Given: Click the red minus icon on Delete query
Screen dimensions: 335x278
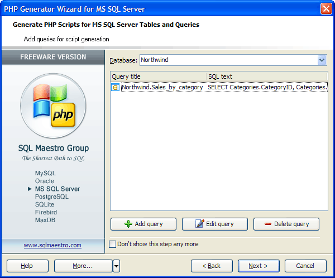Looking at the screenshot, I should (267, 224).
